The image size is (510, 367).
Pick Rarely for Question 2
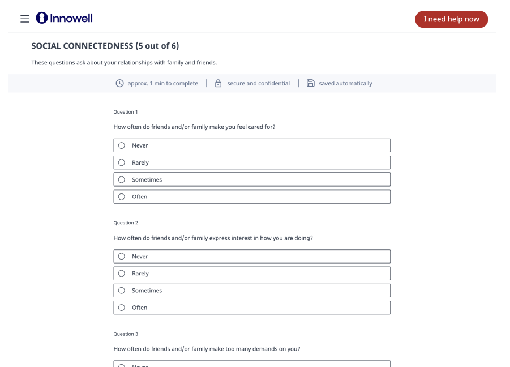(x=252, y=273)
